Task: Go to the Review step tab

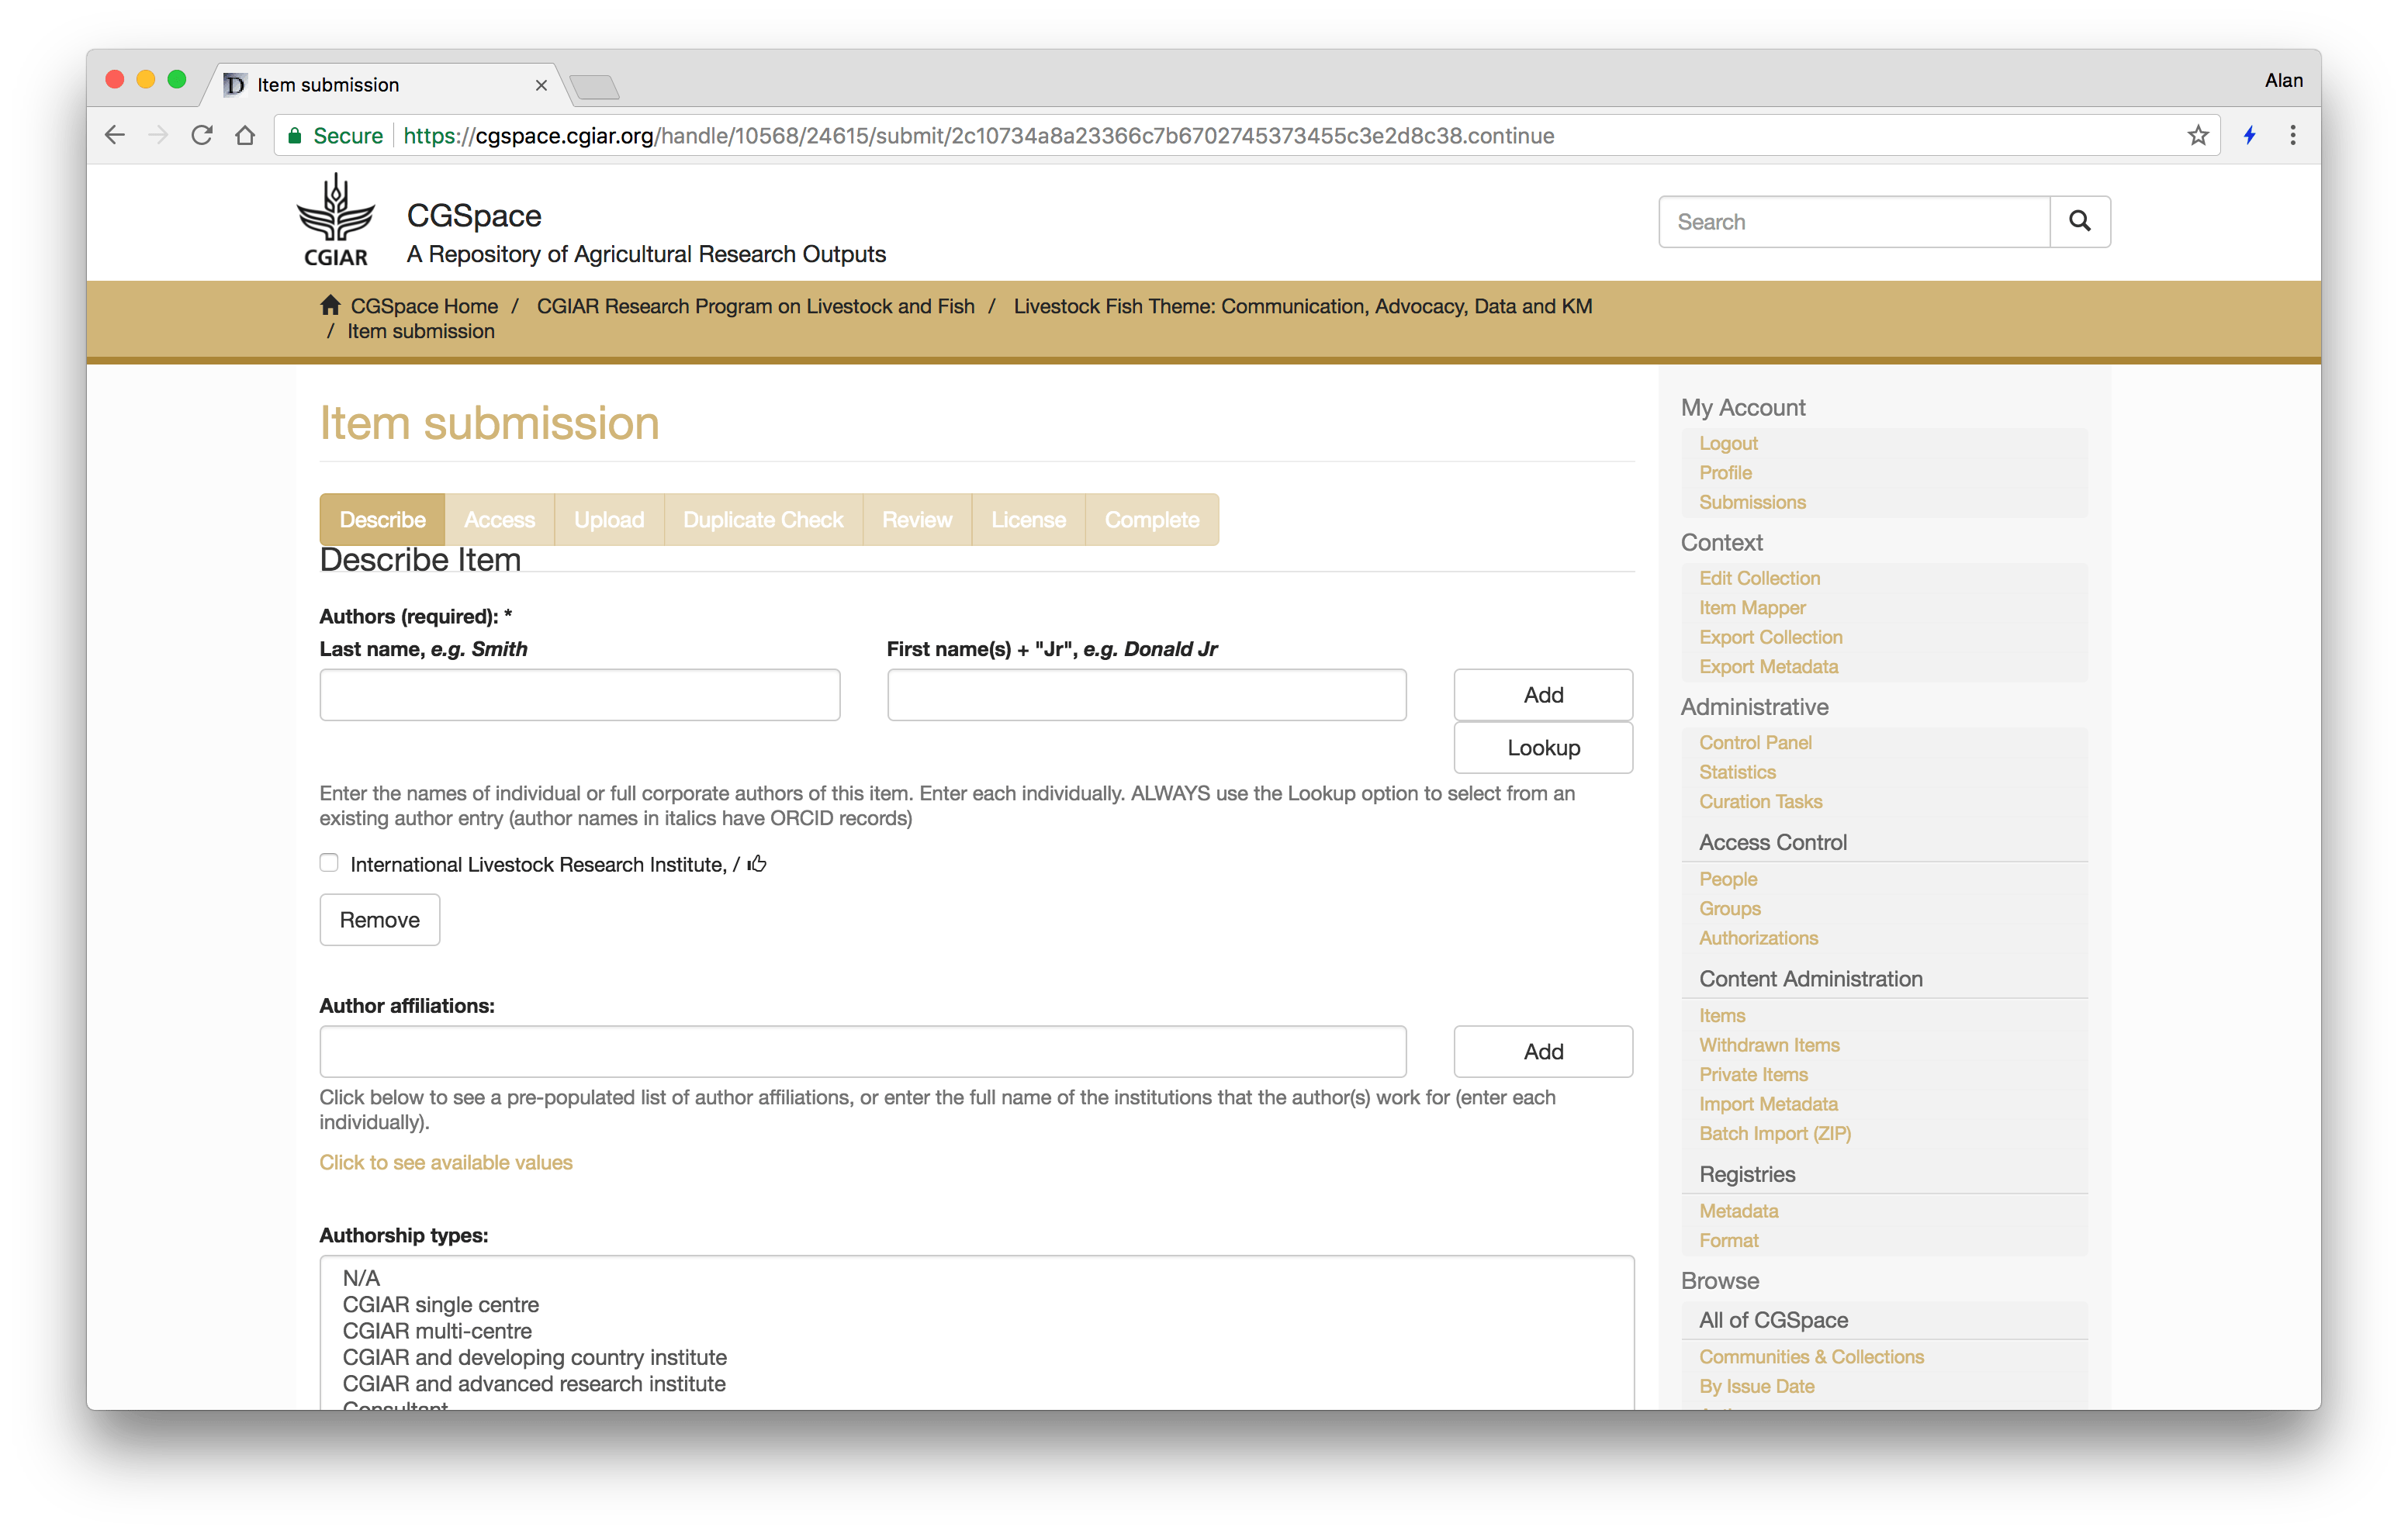Action: 917,519
